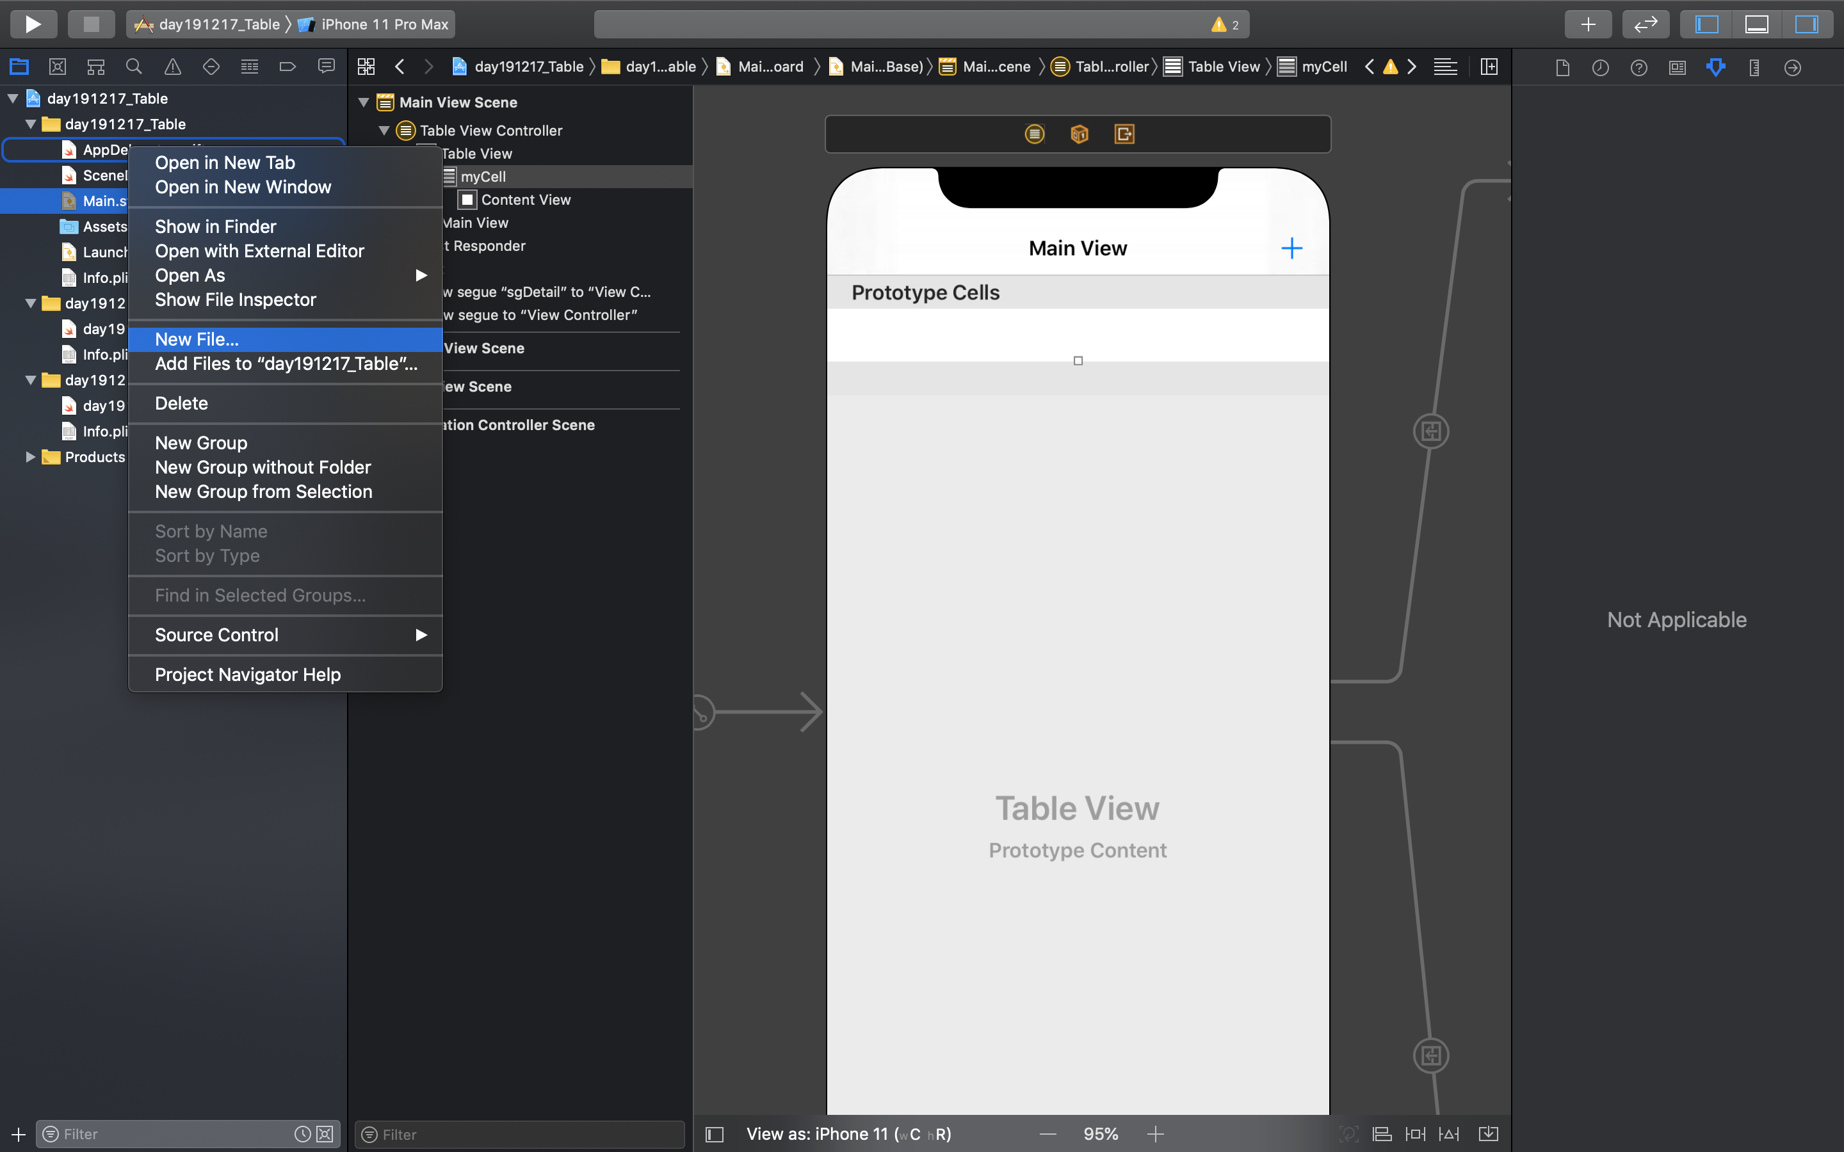Select Show in Finder menu item

(216, 227)
